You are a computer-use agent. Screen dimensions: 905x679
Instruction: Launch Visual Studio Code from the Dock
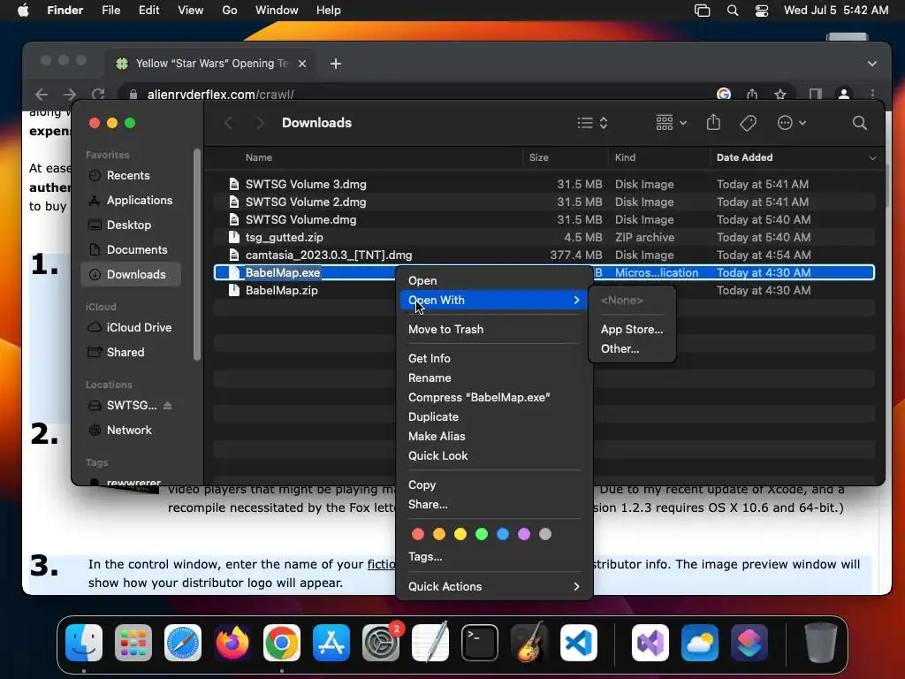coord(579,643)
